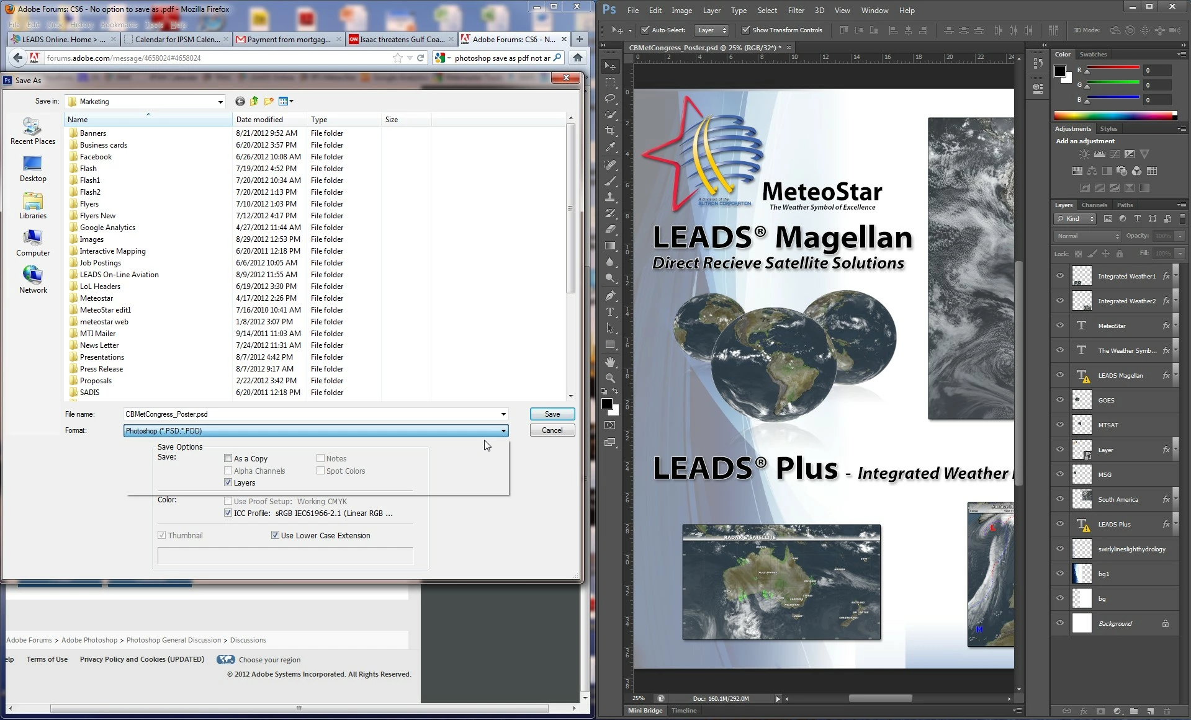Open the Auto-Select Layer dropdown

712,30
